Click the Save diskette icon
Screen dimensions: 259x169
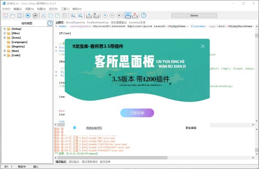(20, 16)
